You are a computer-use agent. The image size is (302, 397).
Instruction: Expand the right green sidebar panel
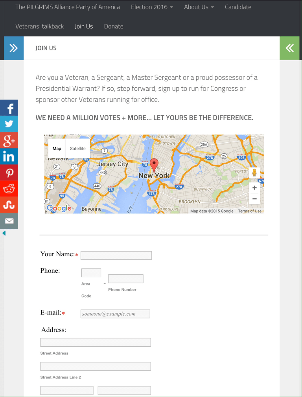tap(290, 48)
